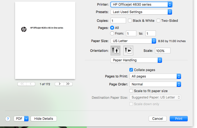This screenshot has width=197, height=128.
Task: Click the PDF button
Action: 19,119
